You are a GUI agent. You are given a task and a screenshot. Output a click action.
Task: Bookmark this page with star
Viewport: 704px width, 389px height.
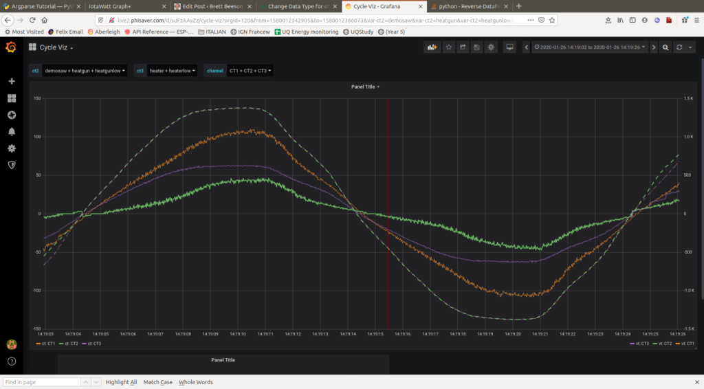click(552, 20)
